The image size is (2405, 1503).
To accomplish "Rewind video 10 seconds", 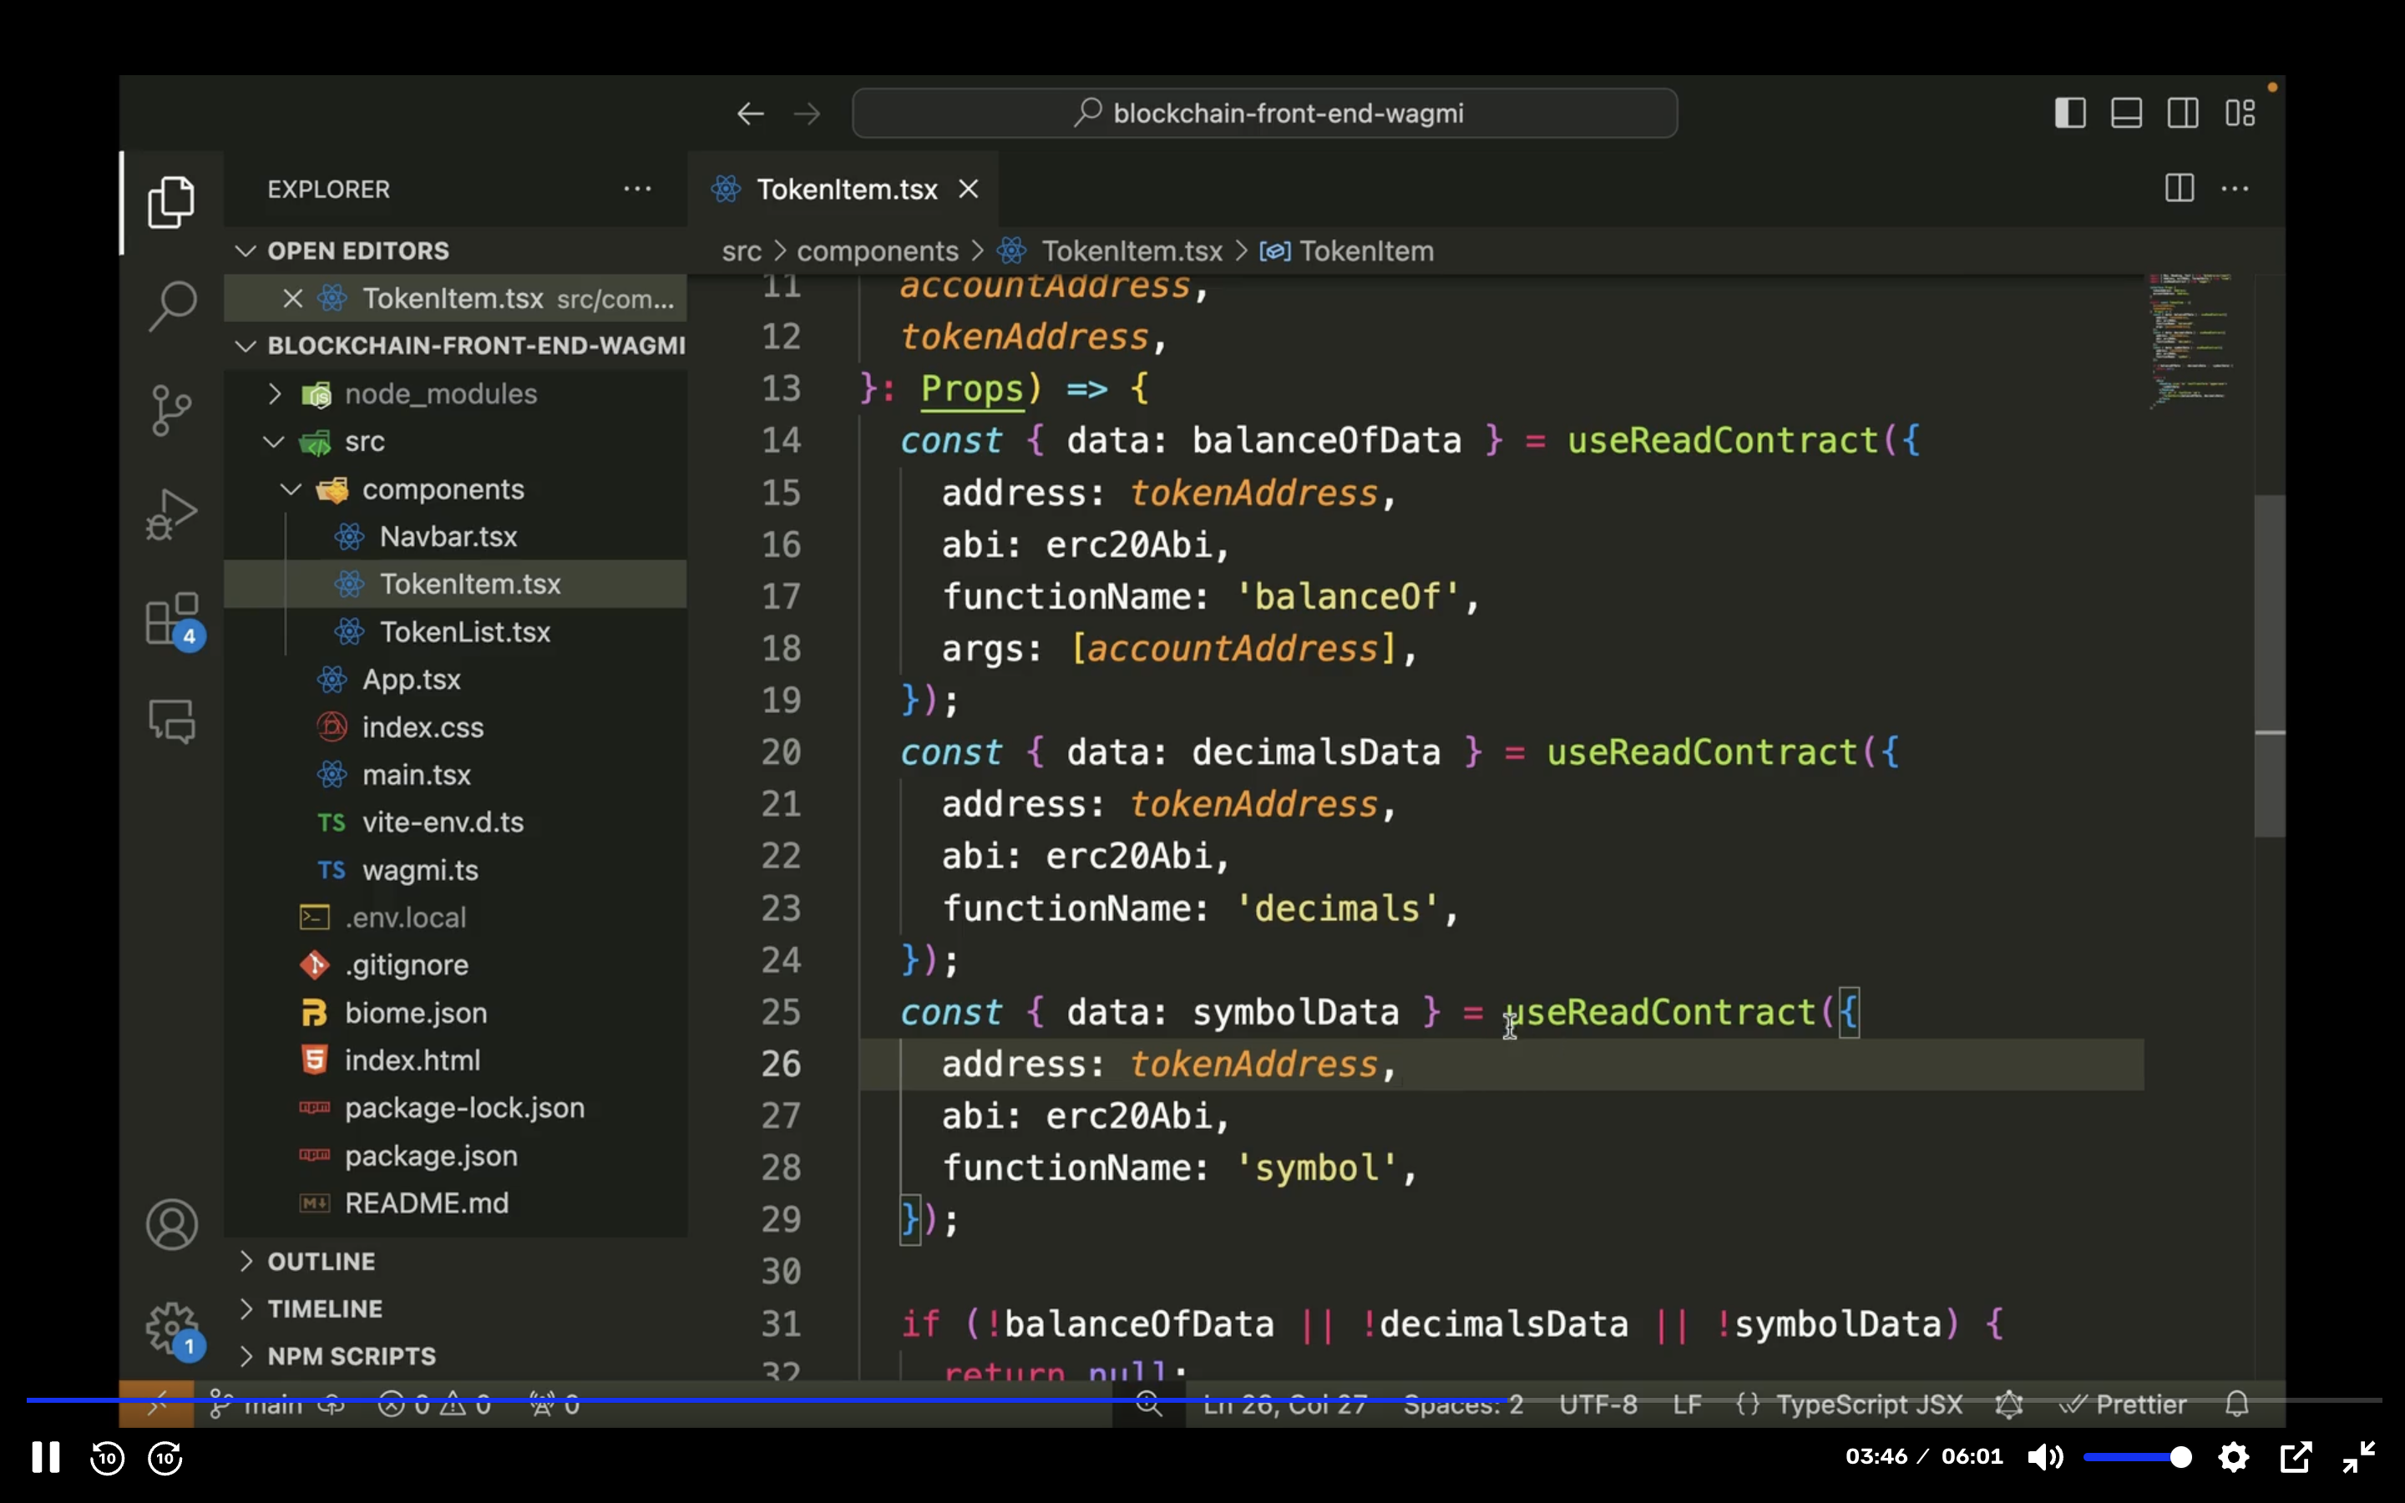I will click(108, 1457).
